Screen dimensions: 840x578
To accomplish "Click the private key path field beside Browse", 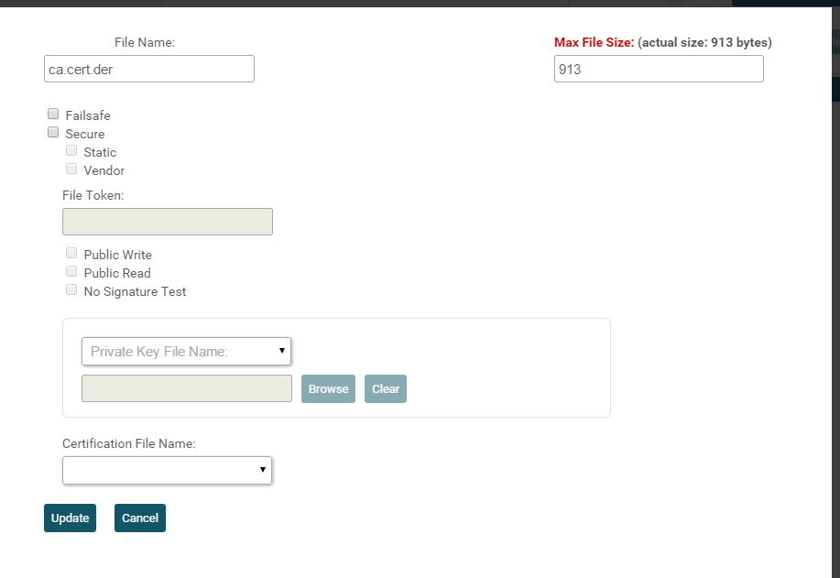I will pyautogui.click(x=187, y=388).
